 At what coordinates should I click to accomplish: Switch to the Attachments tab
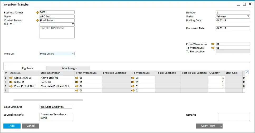tap(69, 68)
